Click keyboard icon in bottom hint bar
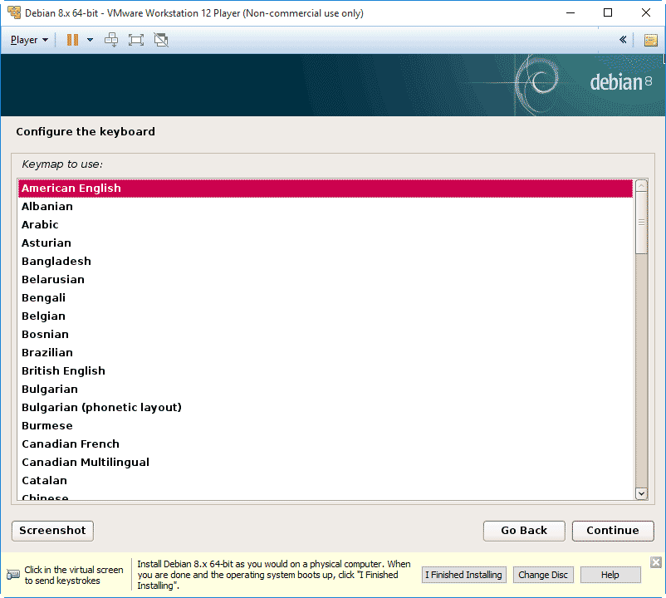The image size is (666, 598). (x=13, y=575)
